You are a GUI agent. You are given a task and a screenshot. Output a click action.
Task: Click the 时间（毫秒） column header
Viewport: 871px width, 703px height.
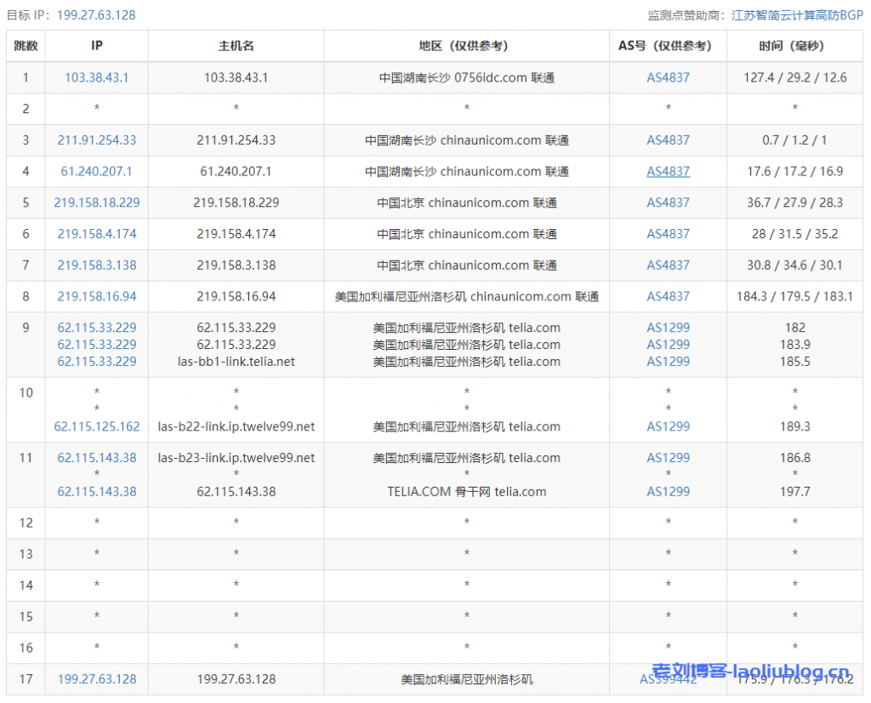pos(794,46)
